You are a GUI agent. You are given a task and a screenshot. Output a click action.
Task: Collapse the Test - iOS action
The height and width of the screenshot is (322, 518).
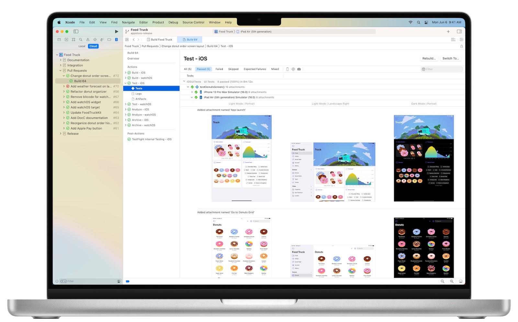click(126, 83)
